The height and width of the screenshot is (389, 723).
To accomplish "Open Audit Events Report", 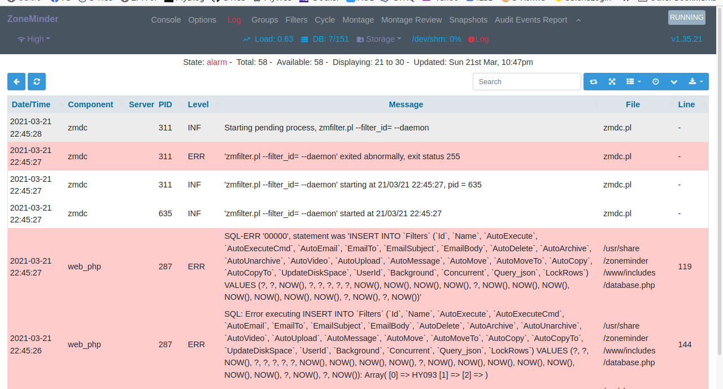I will pyautogui.click(x=531, y=20).
